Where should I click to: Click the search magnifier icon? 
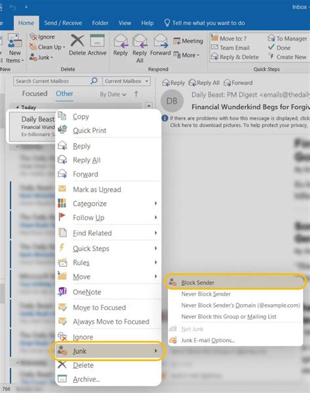[x=94, y=80]
